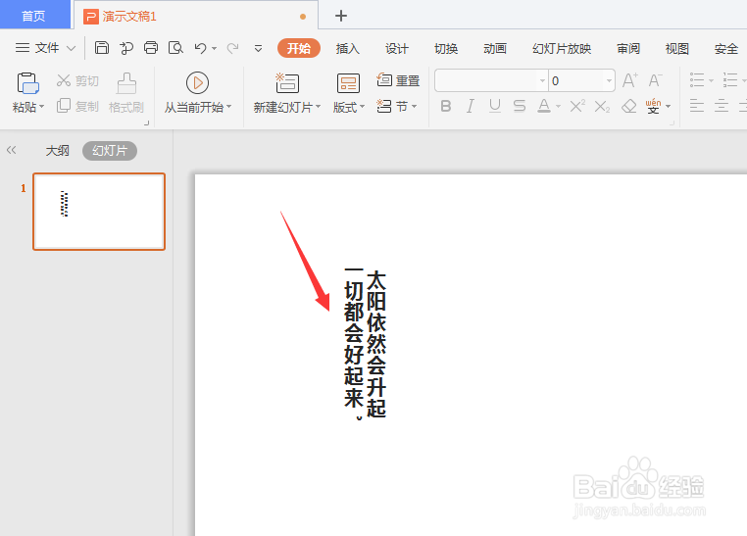
Task: Open the Animation (动画) tab
Action: [x=495, y=48]
